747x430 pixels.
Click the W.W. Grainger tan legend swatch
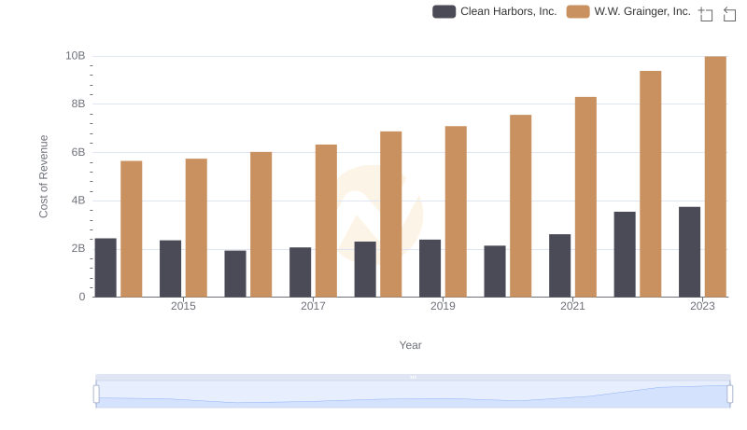[x=578, y=11]
